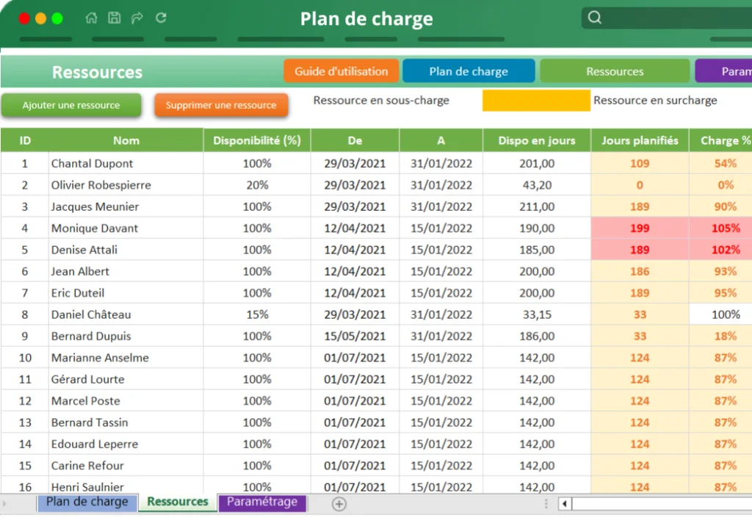Click the horizontal scrollbar left arrow
Image resolution: width=752 pixels, height=523 pixels.
[565, 504]
